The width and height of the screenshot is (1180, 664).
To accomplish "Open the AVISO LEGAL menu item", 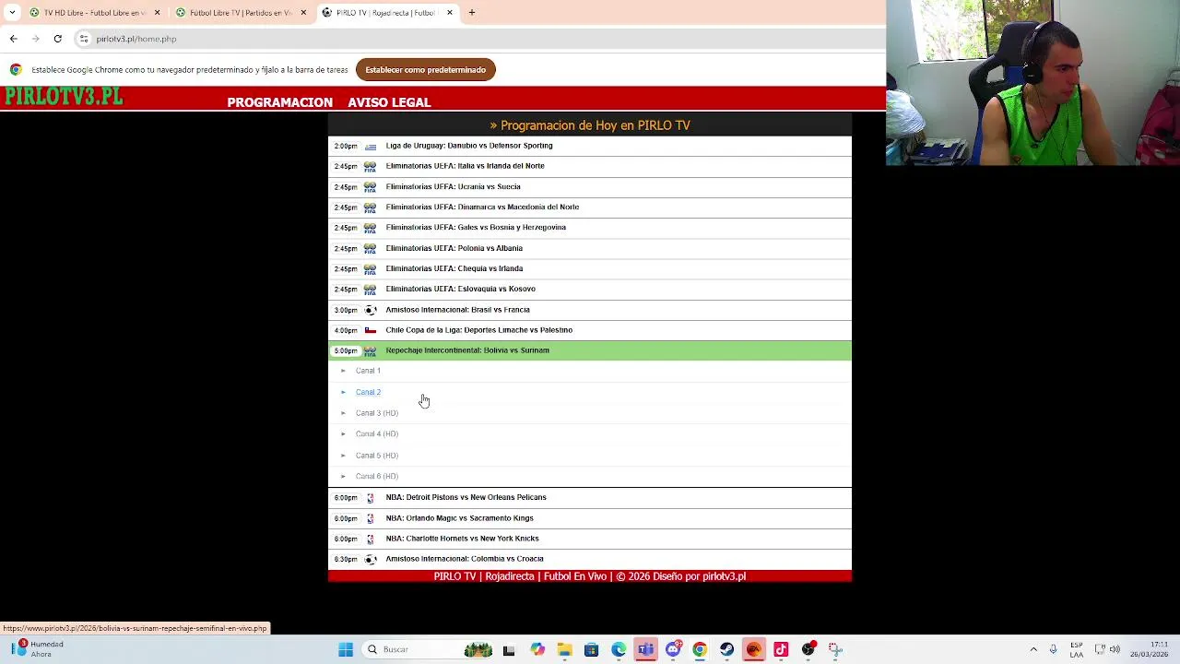I will click(389, 102).
